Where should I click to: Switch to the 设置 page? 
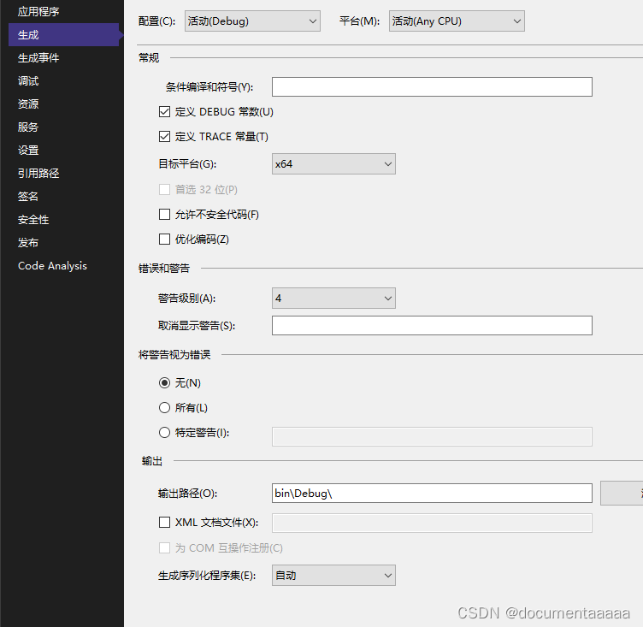[28, 151]
